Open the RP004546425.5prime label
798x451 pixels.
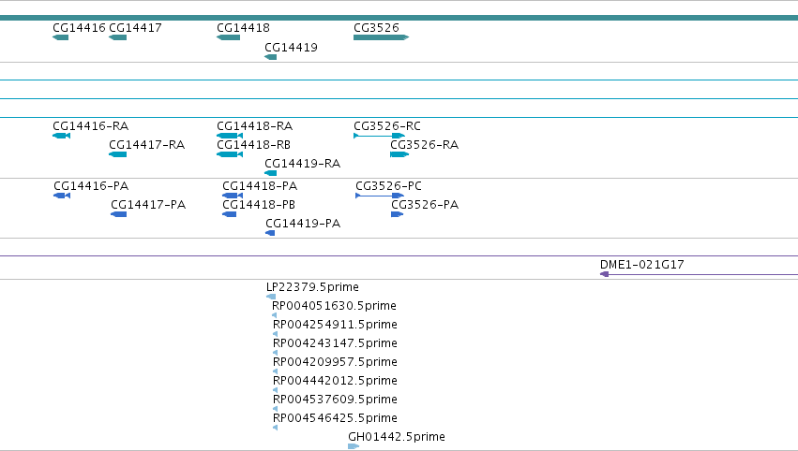point(335,418)
